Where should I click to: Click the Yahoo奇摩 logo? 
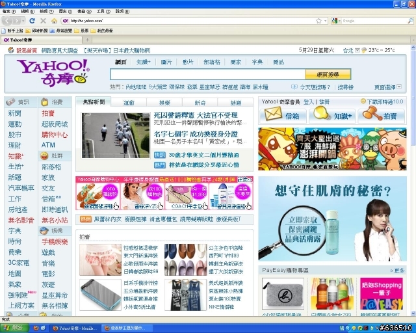pyautogui.click(x=53, y=73)
